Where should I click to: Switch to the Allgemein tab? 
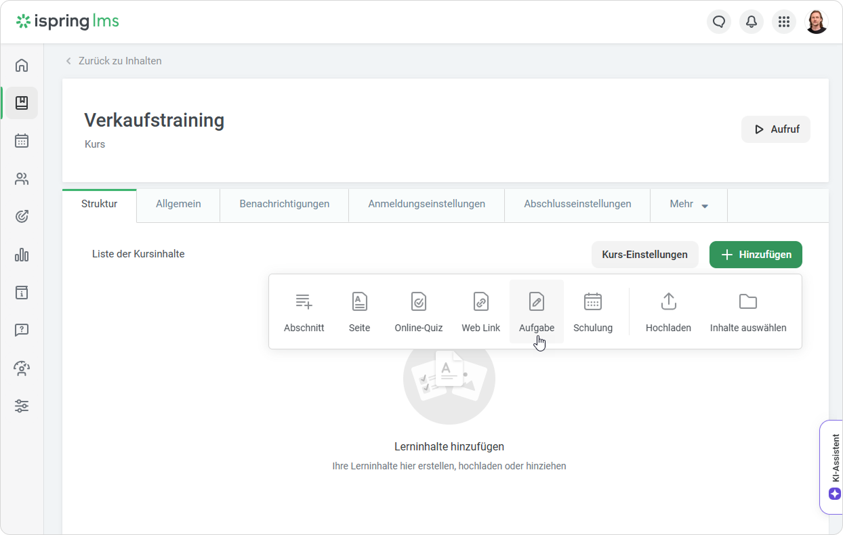pyautogui.click(x=178, y=204)
